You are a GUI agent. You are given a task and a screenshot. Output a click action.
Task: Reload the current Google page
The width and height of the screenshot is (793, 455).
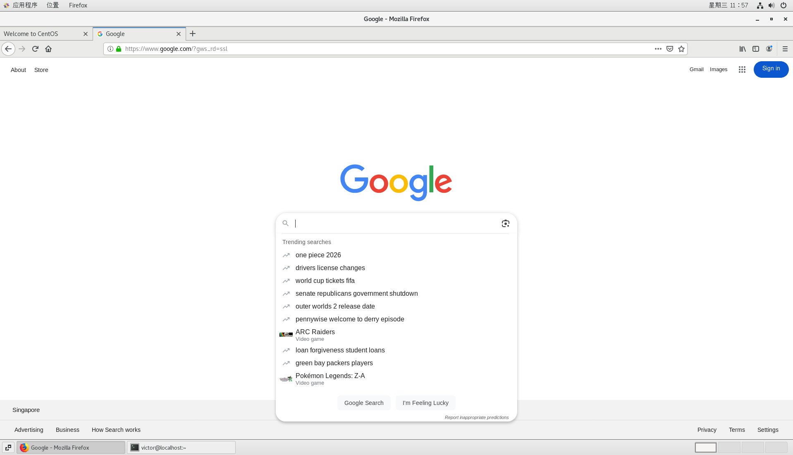(x=35, y=49)
